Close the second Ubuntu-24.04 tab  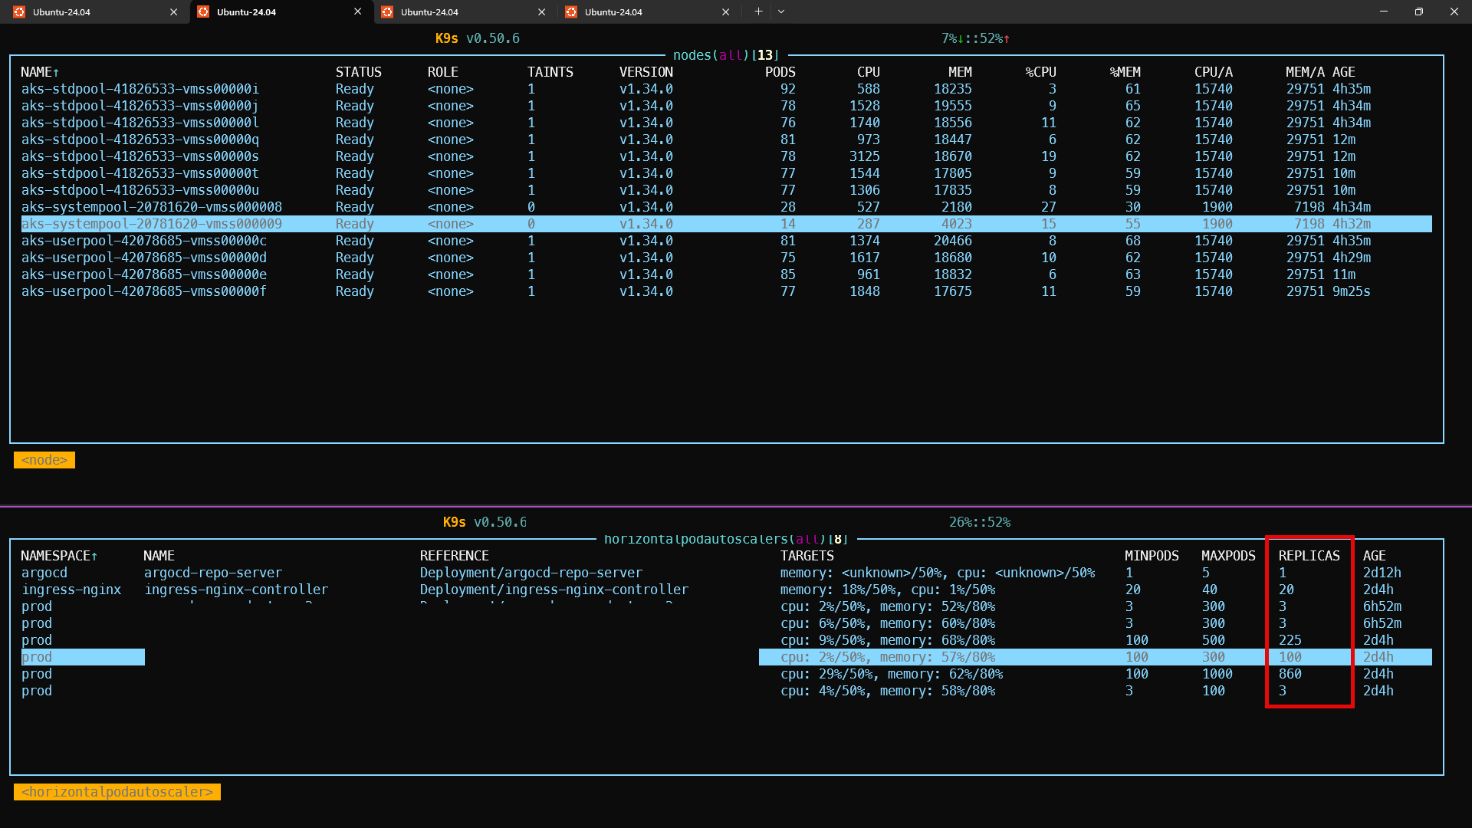pos(357,11)
